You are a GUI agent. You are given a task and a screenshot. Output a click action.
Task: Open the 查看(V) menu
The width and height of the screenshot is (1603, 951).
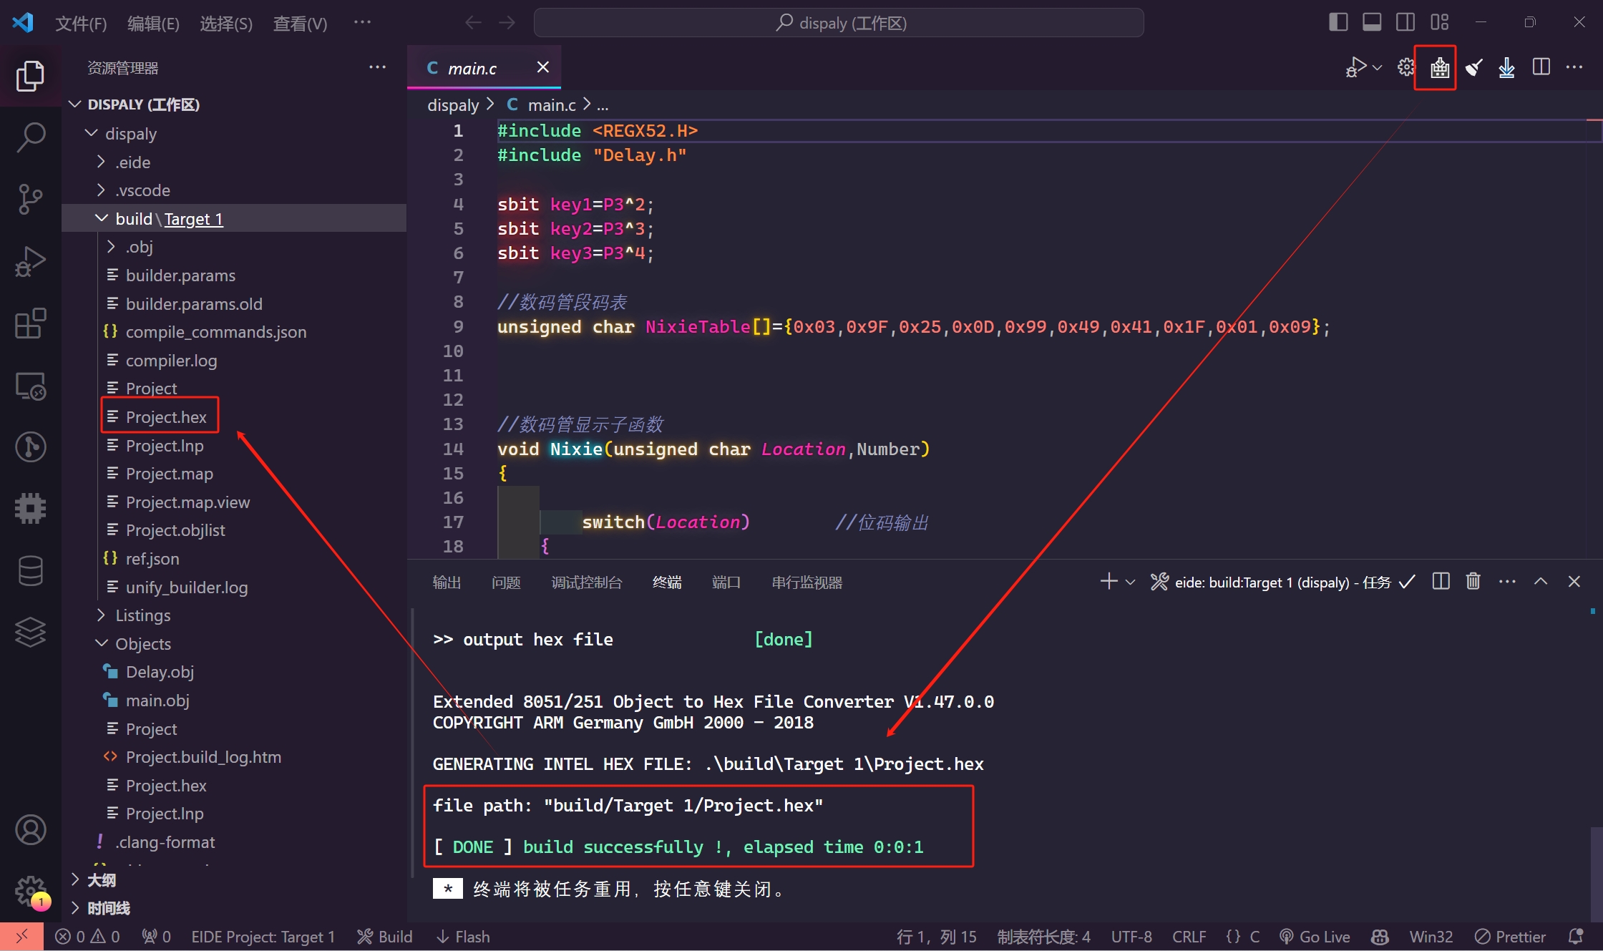[x=300, y=24]
